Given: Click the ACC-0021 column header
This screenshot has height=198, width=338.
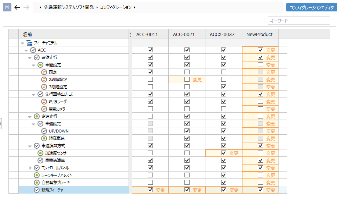Looking at the screenshot, I should pos(187,34).
